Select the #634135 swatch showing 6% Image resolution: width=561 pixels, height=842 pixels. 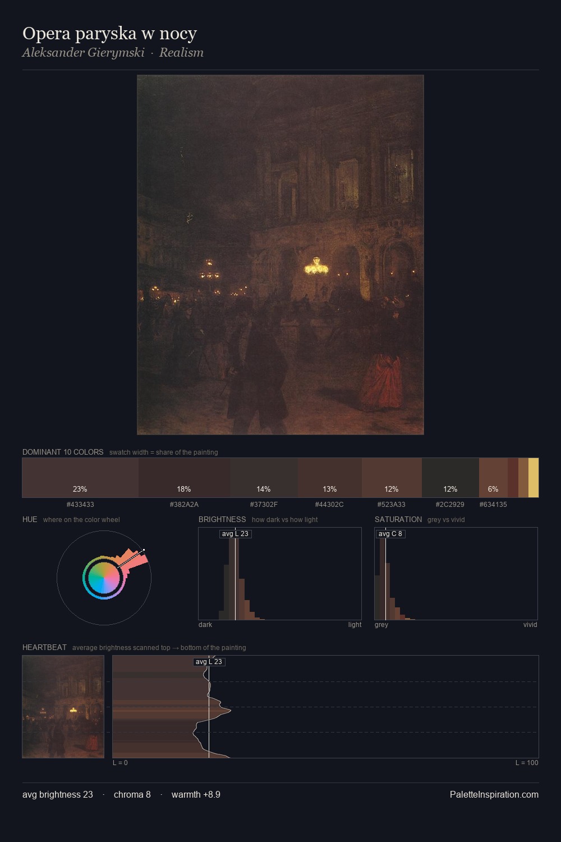pos(493,478)
